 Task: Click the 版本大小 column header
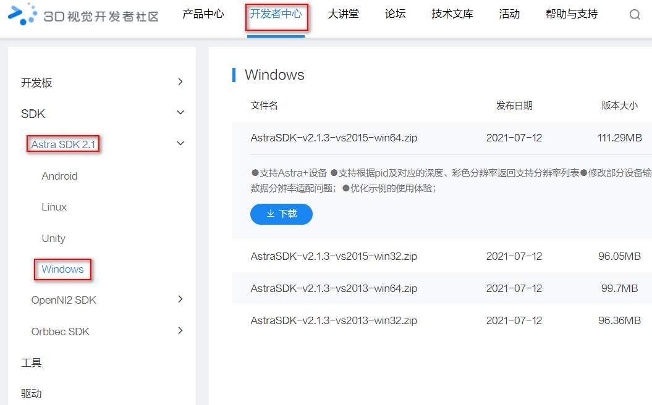(620, 106)
